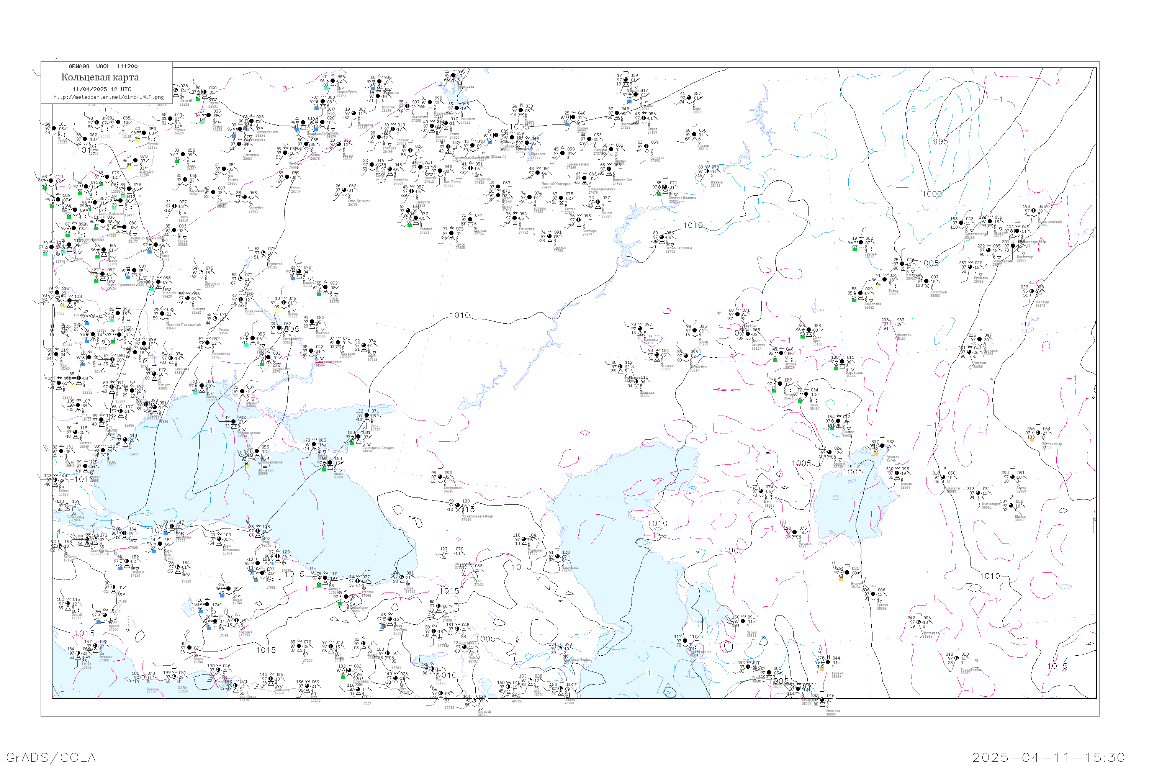Image resolution: width=1149 pixels, height=766 pixels.
Task: Click the Ейск 34727 station circle icon
Action: click(367, 416)
